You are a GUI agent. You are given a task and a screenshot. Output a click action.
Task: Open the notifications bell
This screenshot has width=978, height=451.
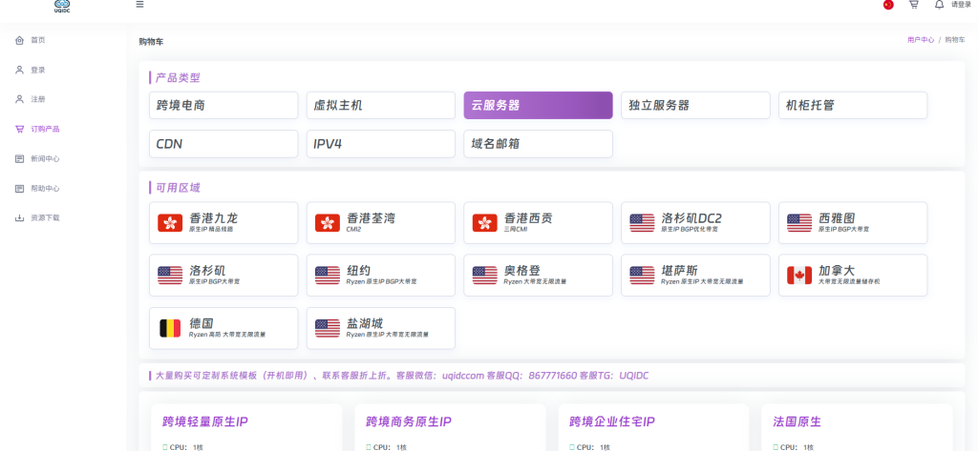point(940,5)
